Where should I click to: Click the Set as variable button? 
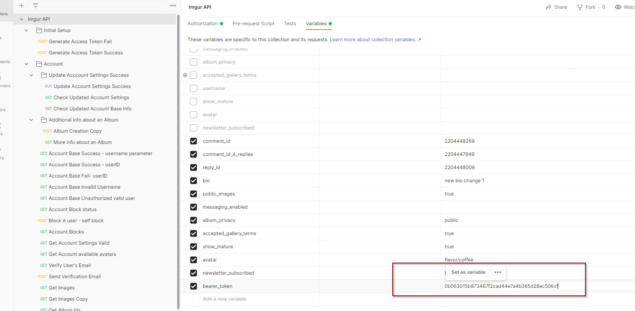468,272
